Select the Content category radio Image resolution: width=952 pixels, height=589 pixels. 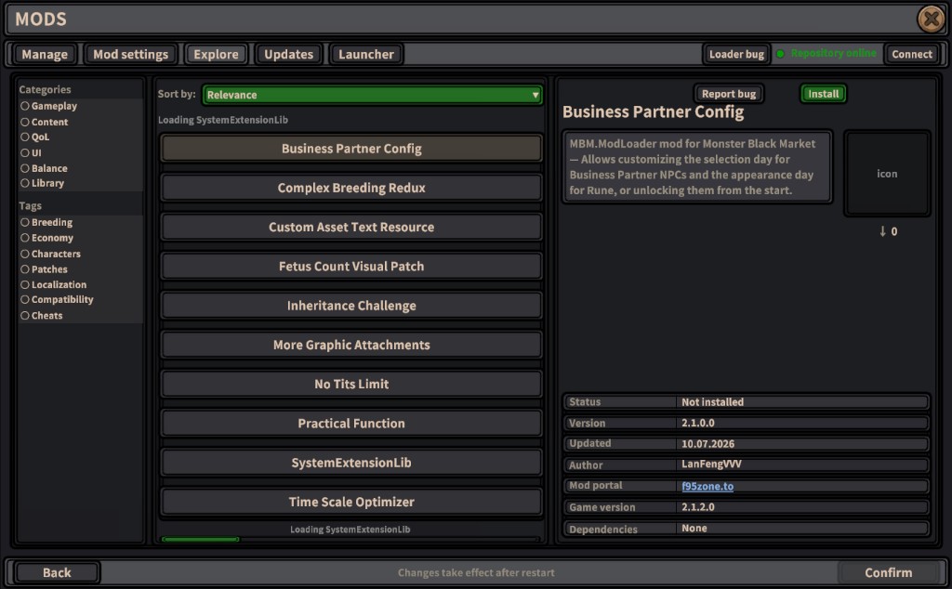25,122
